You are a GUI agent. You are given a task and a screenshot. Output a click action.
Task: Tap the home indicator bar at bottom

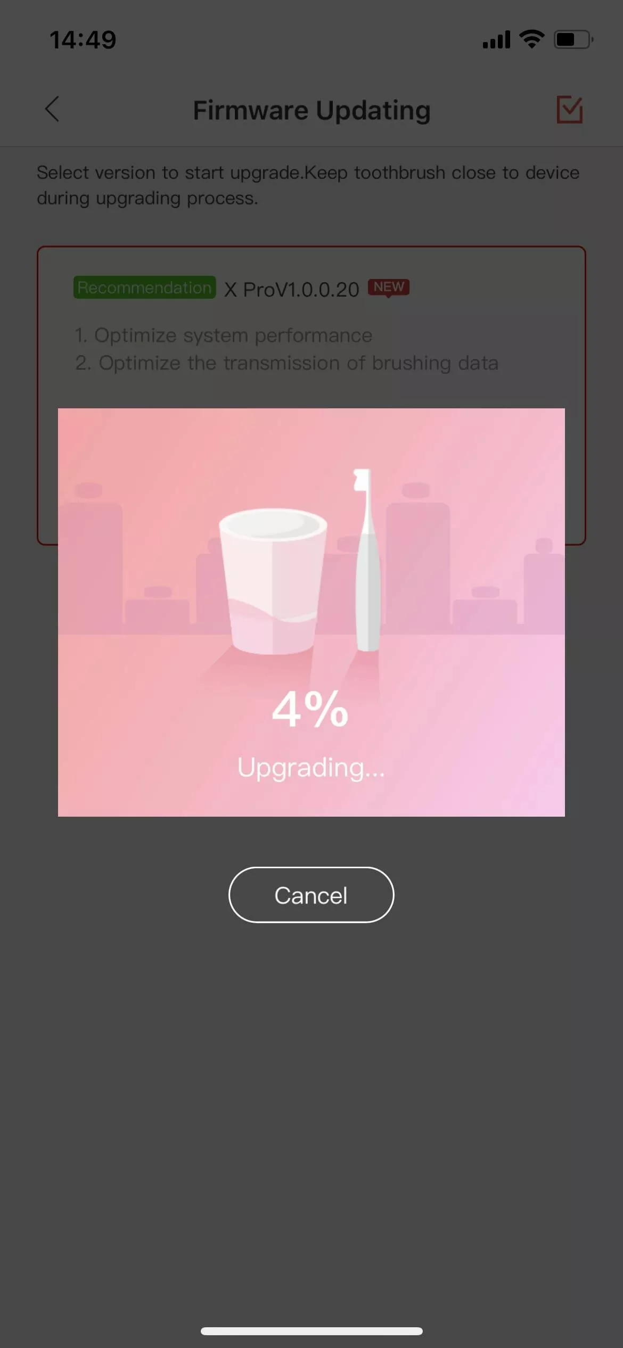311,1331
